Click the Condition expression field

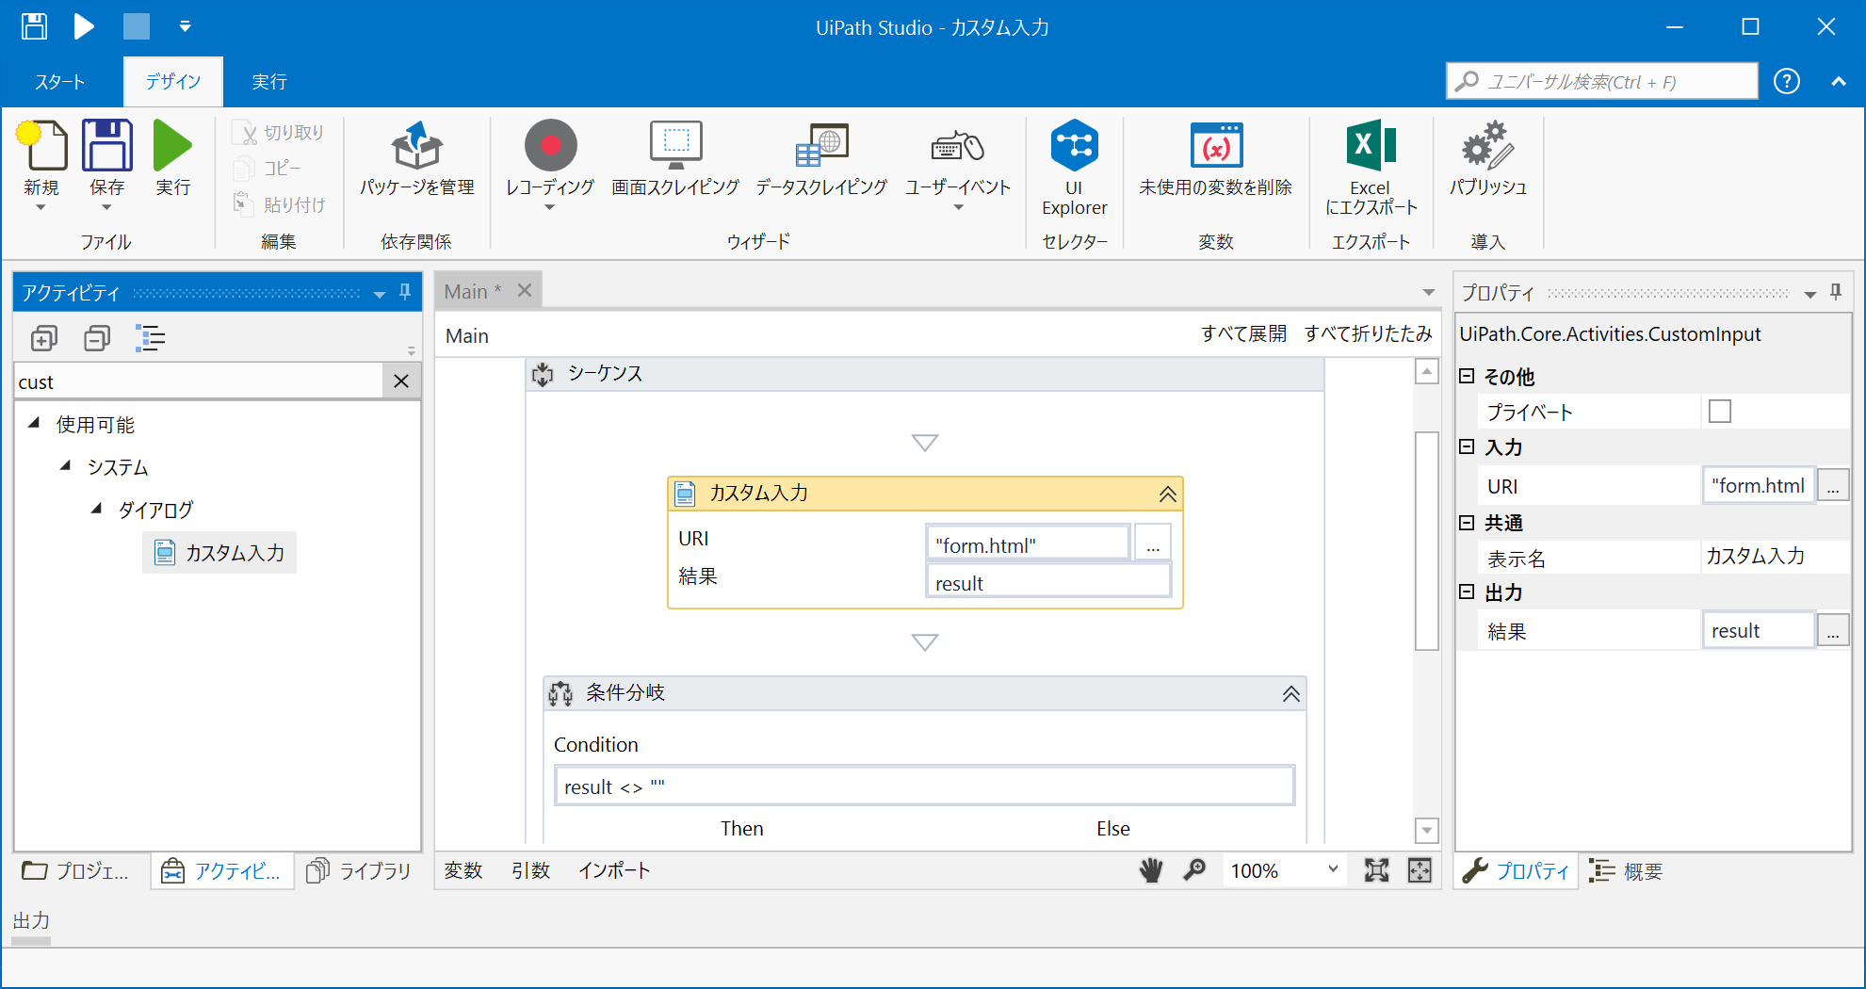click(924, 786)
